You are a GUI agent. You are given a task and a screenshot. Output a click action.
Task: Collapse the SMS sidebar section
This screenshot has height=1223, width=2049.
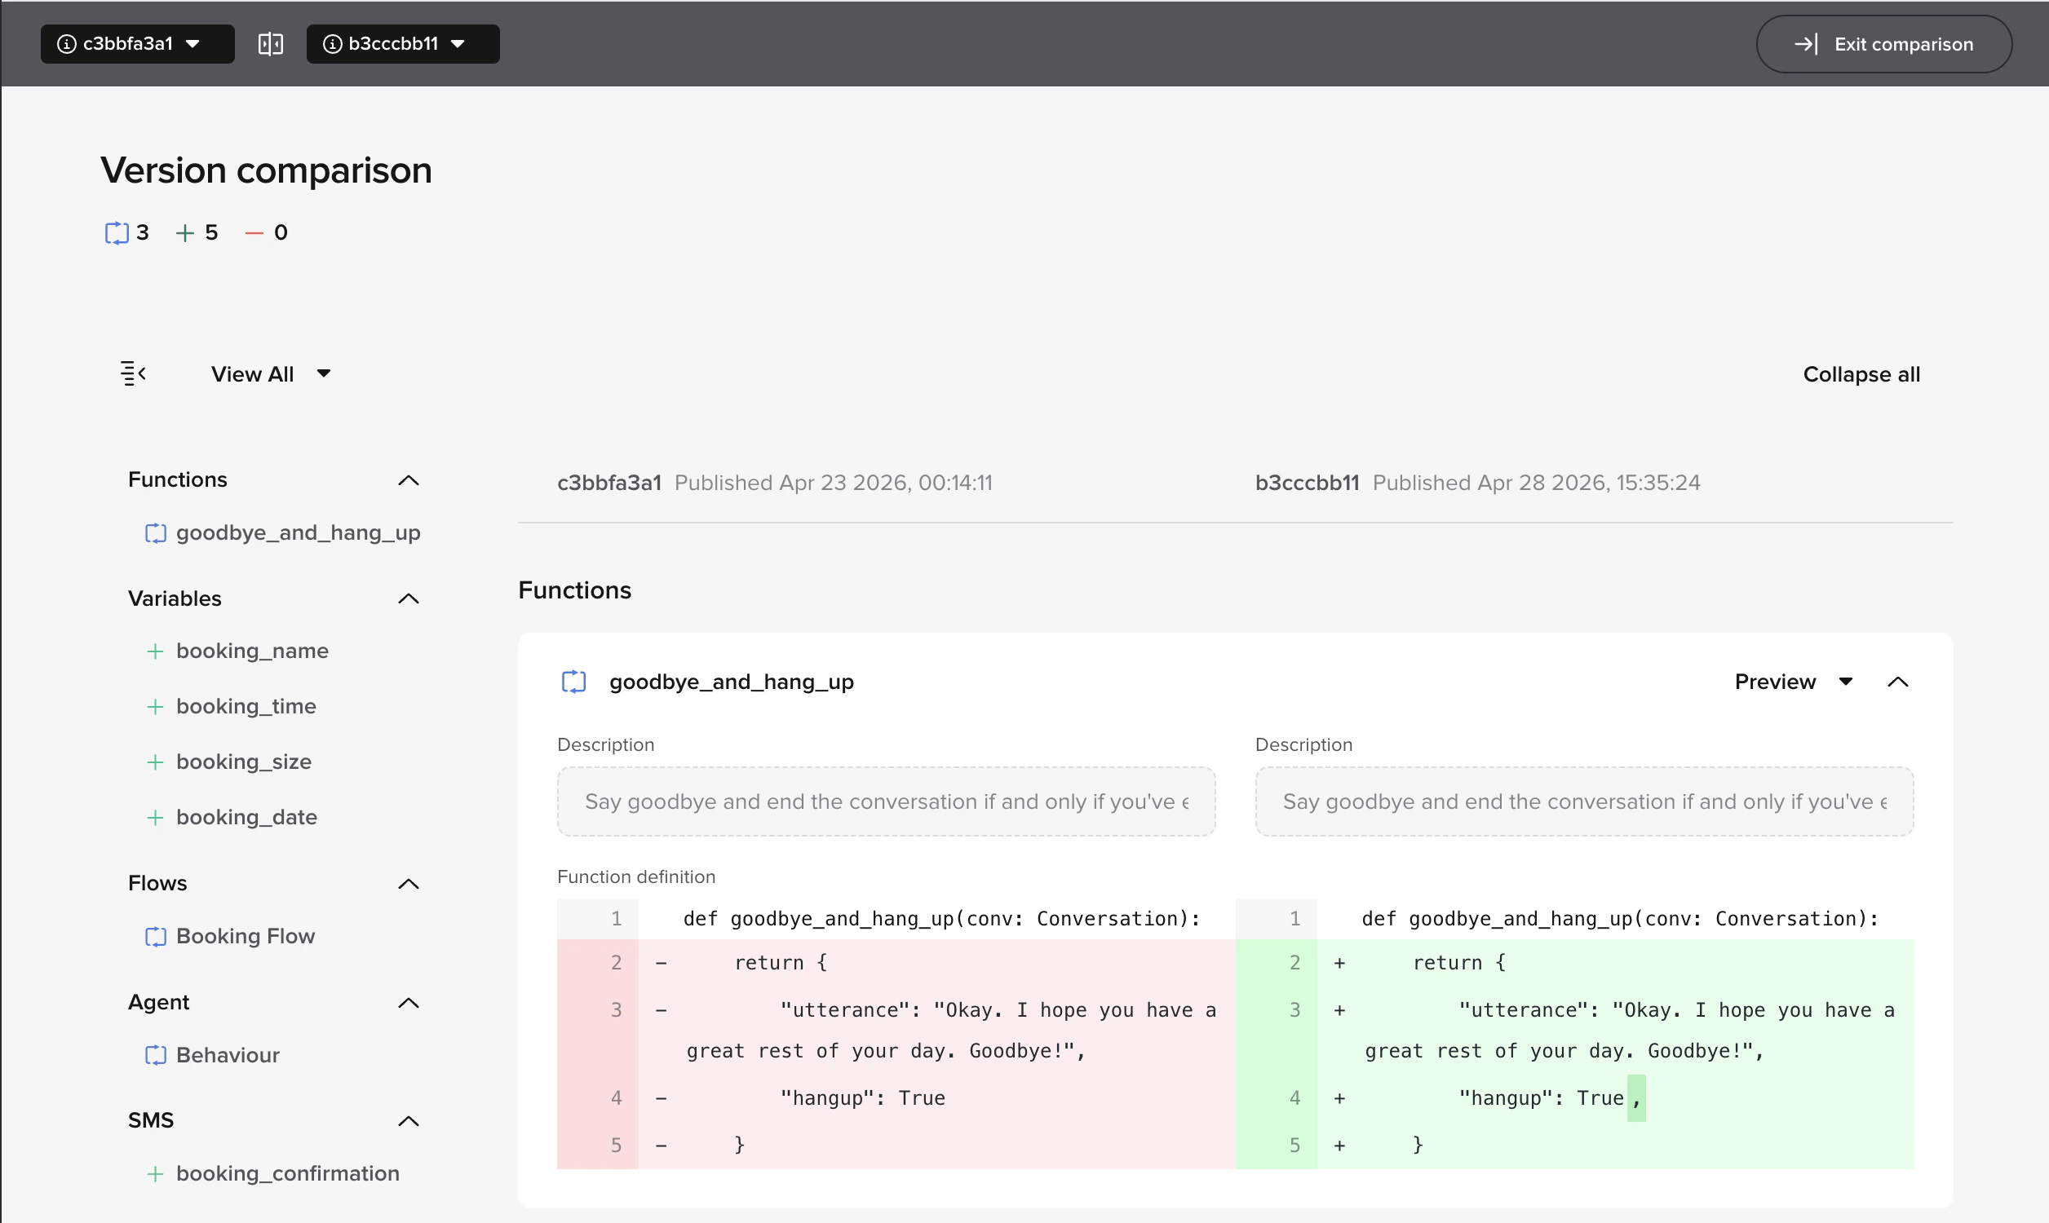tap(408, 1121)
